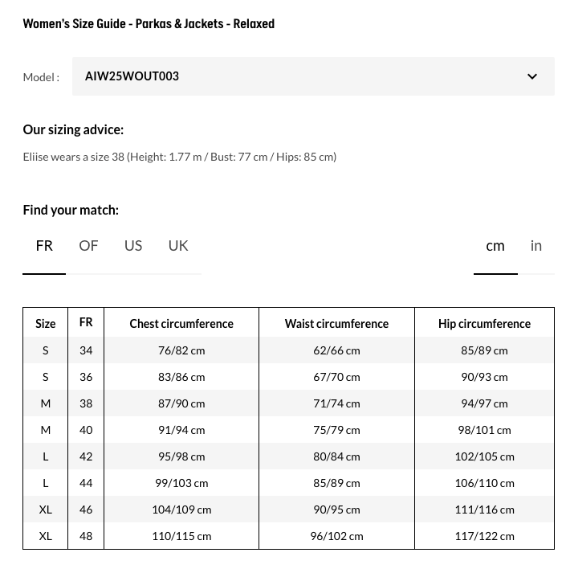Select the FR 34 size row
The height and width of the screenshot is (573, 566).
[x=86, y=350]
